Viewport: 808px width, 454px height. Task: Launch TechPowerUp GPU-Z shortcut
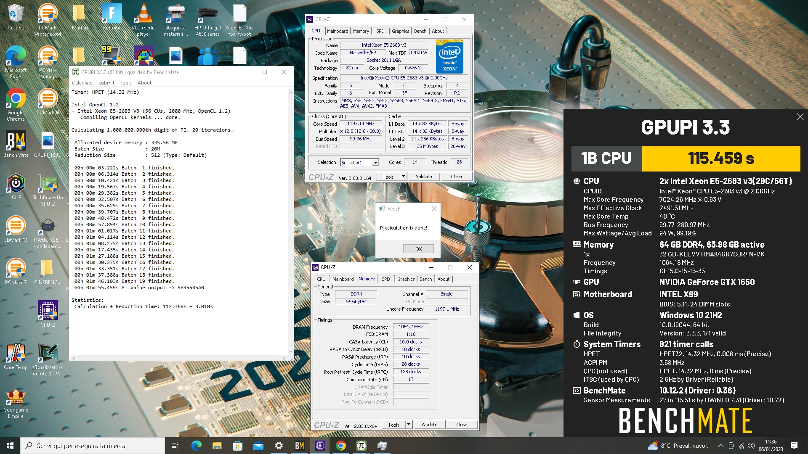pos(48,190)
